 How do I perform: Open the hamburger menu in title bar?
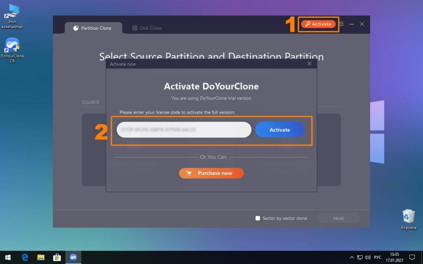341,24
